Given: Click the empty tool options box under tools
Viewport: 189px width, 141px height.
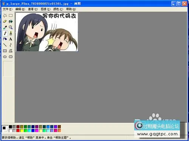Looking at the screenshot, I should [x=8, y=69].
